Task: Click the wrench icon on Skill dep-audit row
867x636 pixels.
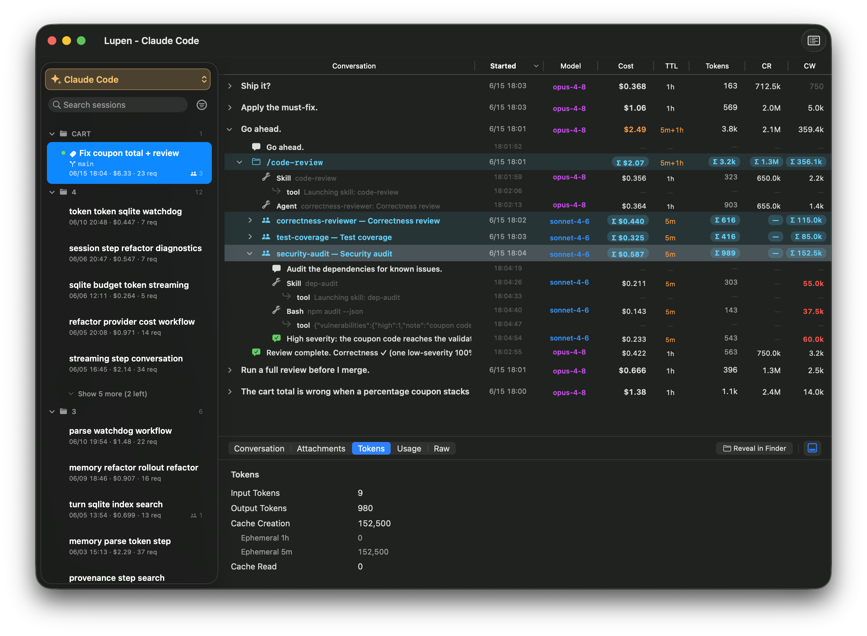Action: (x=276, y=282)
